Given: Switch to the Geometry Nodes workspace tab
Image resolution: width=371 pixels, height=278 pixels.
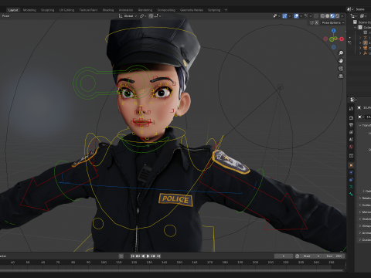Looking at the screenshot, I should (x=192, y=10).
